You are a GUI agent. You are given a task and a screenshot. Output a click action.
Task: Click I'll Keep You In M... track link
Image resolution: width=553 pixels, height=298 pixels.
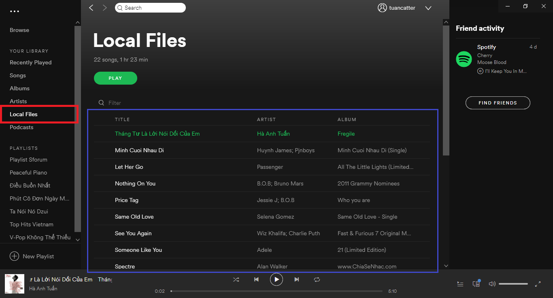(x=506, y=71)
